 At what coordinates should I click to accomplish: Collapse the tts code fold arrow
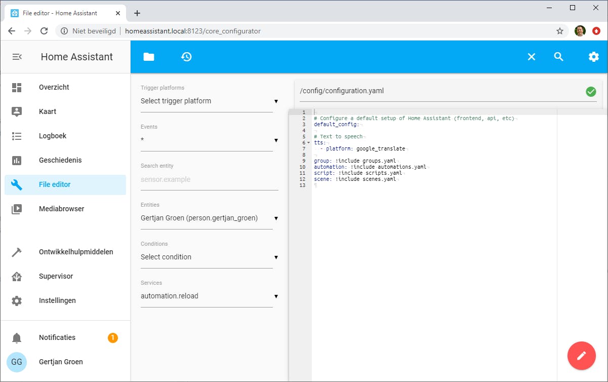[x=308, y=143]
